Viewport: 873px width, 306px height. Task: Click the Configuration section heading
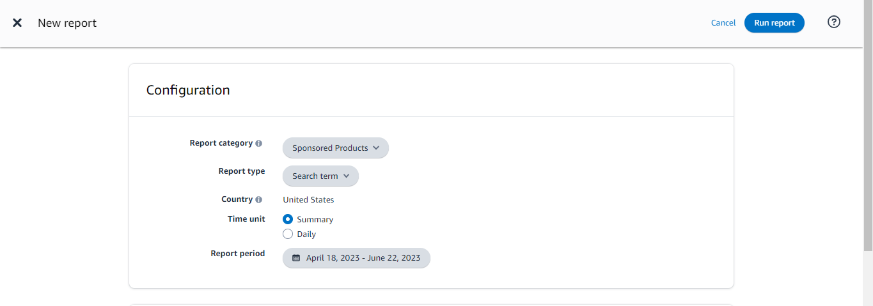(x=188, y=90)
